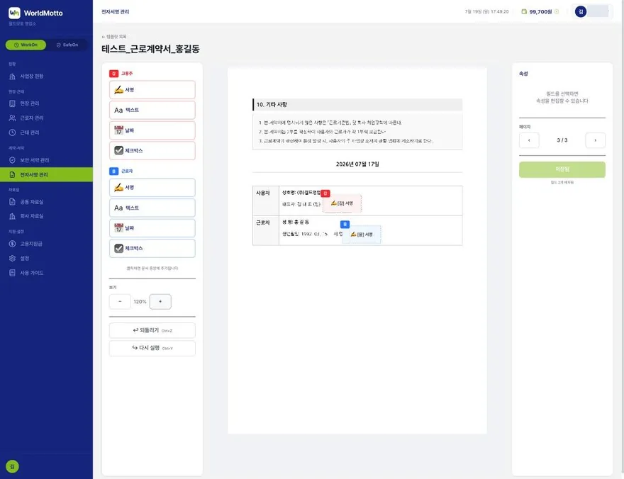Image resolution: width=624 pixels, height=479 pixels.
Task: Select the placed [을] 서명 field on the document
Action: 362,234
